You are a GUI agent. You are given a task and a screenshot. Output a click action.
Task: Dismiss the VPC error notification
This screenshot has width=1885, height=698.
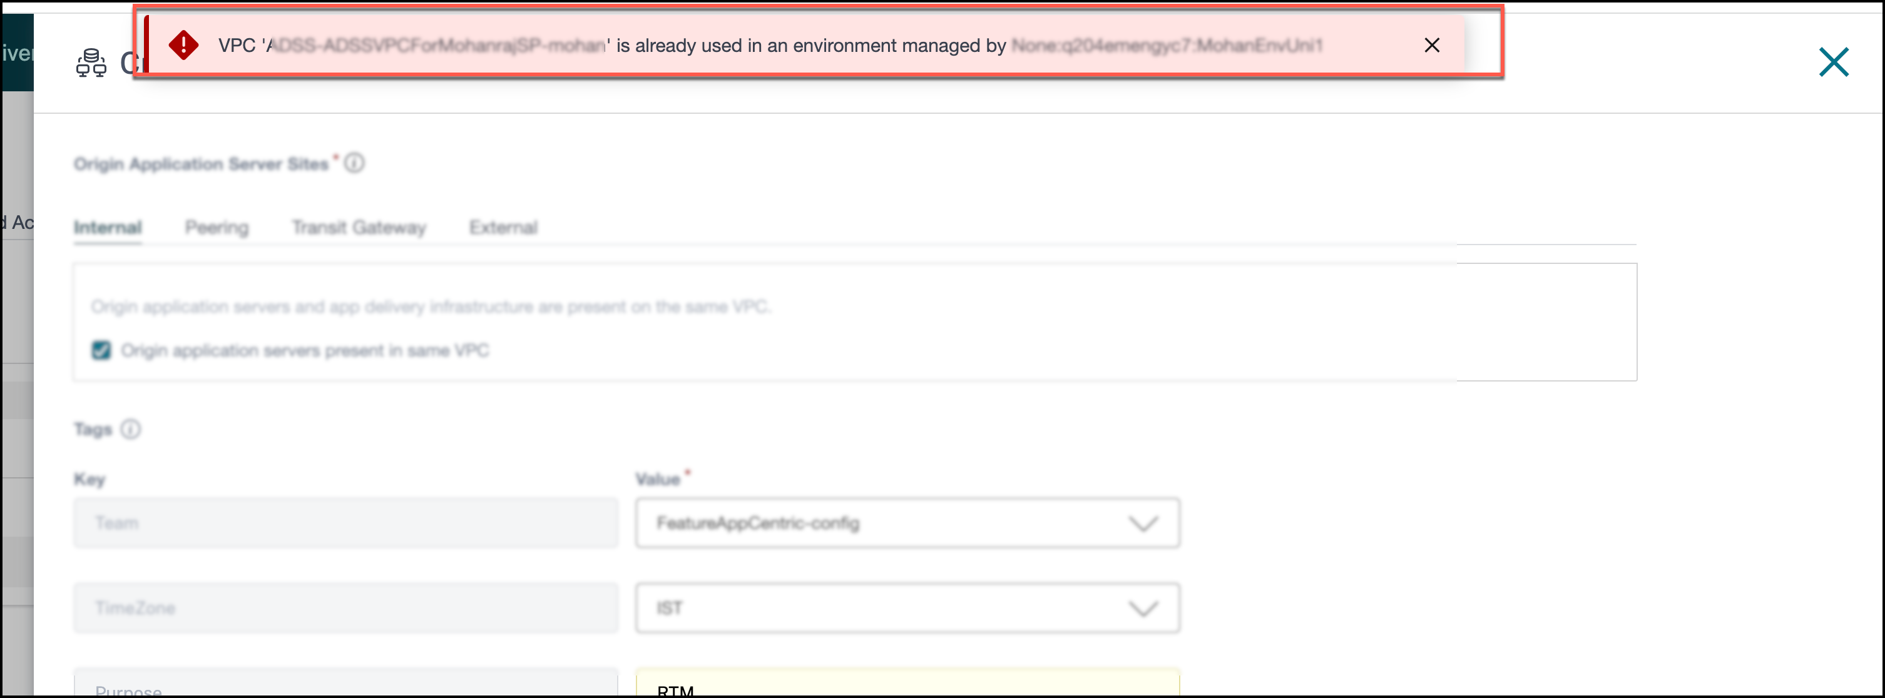pos(1431,46)
